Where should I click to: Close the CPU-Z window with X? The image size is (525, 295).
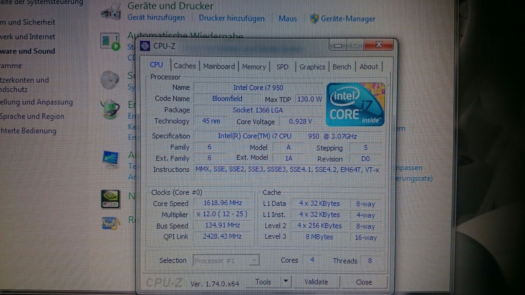(379, 44)
